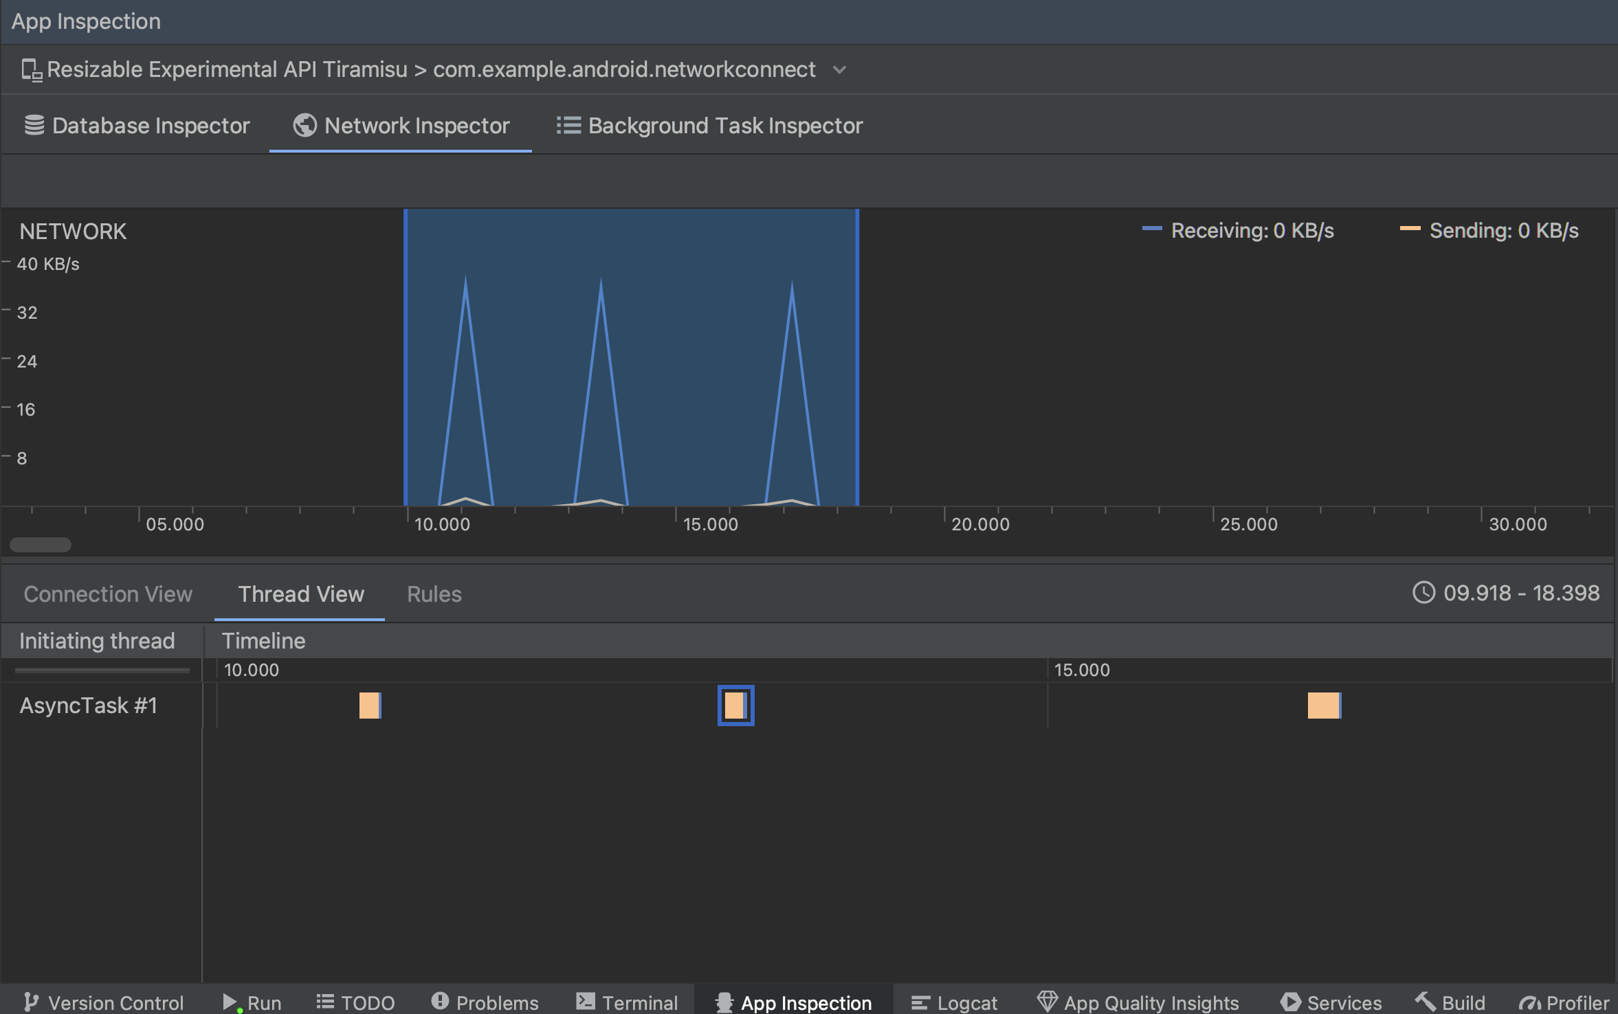Click the selected network request block in timeline
The height and width of the screenshot is (1014, 1618).
click(735, 704)
